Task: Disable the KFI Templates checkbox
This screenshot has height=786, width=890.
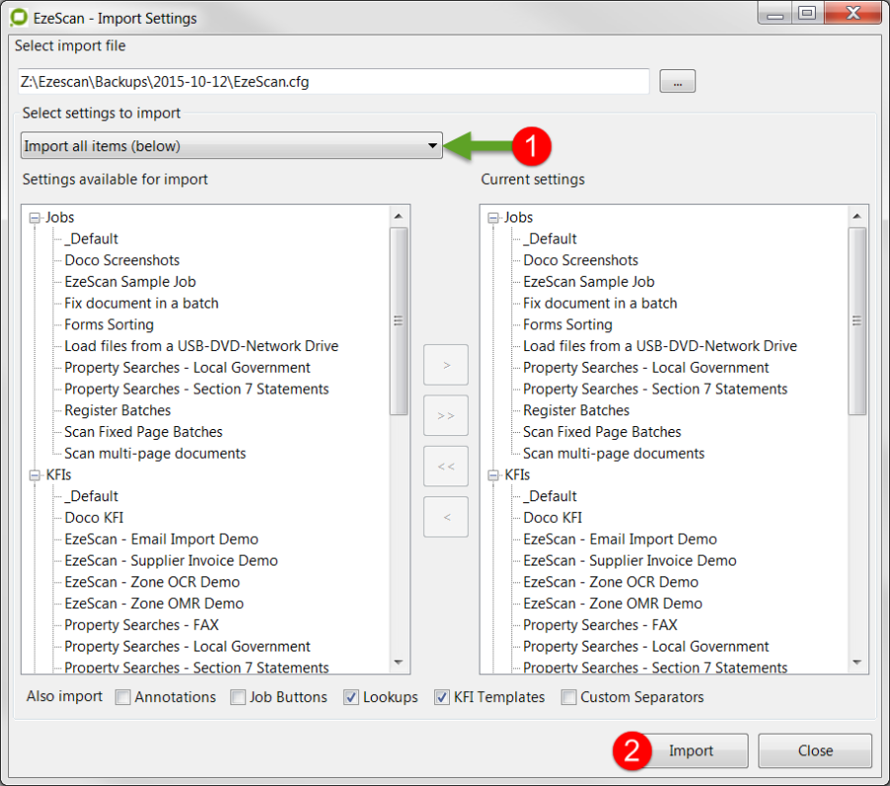Action: point(442,698)
